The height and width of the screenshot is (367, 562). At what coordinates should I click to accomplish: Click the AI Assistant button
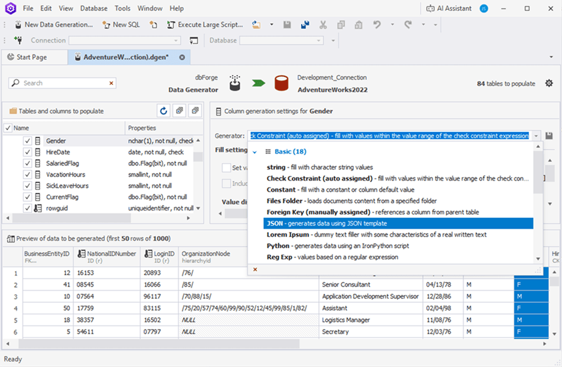tap(448, 8)
